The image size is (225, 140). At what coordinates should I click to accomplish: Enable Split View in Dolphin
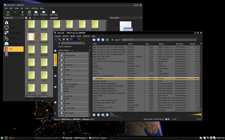pos(54,13)
